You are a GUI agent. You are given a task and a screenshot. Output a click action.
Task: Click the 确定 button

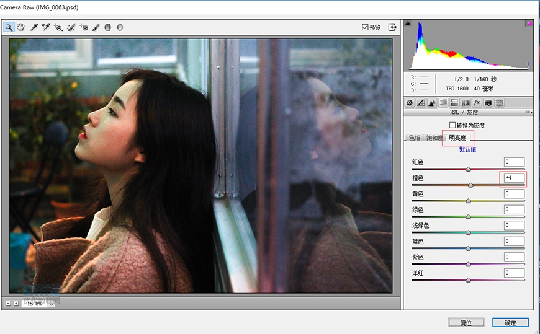(x=510, y=323)
